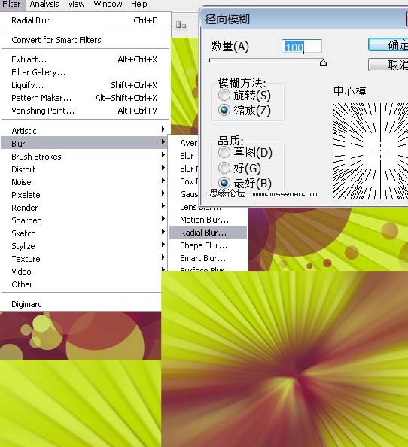This screenshot has width=408, height=447.
Task: Choose Radial Blur... from Blur submenu
Action: pyautogui.click(x=208, y=233)
